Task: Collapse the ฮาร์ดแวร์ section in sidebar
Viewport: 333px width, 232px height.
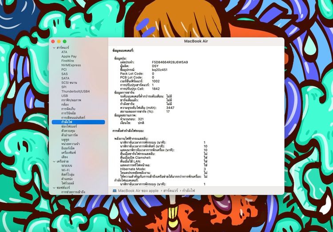Action: pyautogui.click(x=54, y=47)
